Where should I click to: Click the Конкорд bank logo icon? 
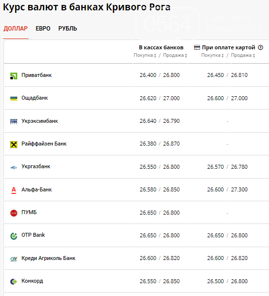click(x=14, y=282)
